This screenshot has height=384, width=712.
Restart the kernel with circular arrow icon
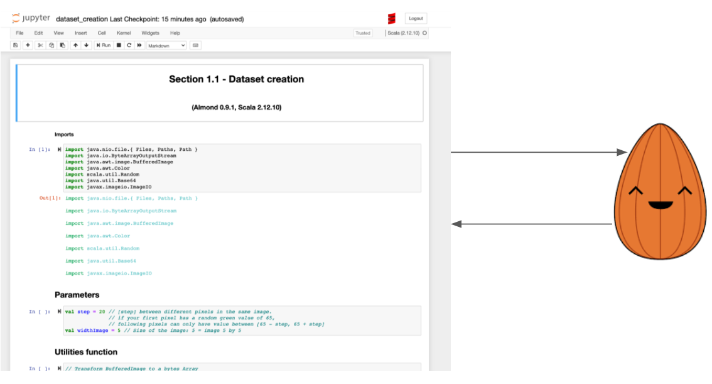pos(129,45)
